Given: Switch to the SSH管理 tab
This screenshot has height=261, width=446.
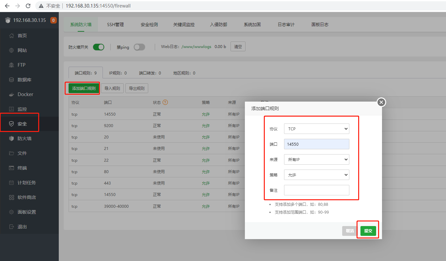Looking at the screenshot, I should (115, 24).
